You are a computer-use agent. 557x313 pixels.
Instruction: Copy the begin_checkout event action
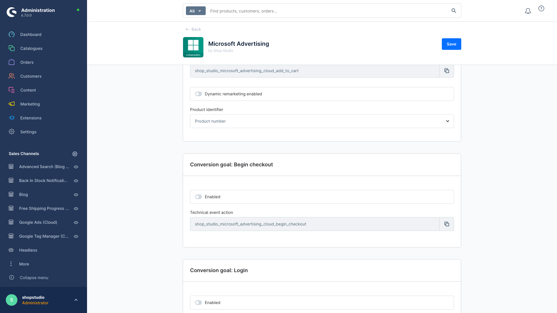coord(447,224)
